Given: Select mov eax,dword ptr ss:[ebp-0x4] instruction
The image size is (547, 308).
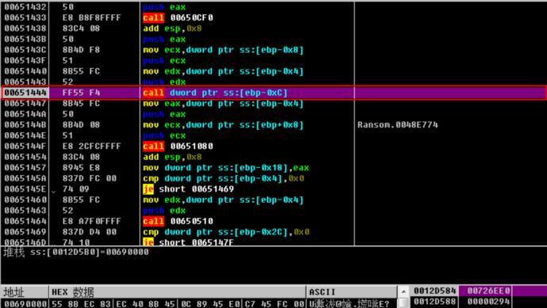Looking at the screenshot, I should 224,104.
